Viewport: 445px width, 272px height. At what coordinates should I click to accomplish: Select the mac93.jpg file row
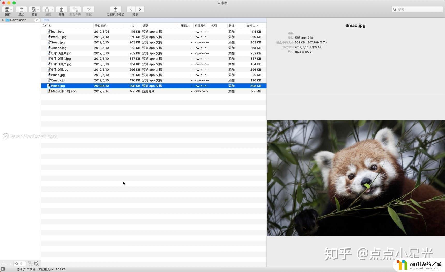[154, 37]
